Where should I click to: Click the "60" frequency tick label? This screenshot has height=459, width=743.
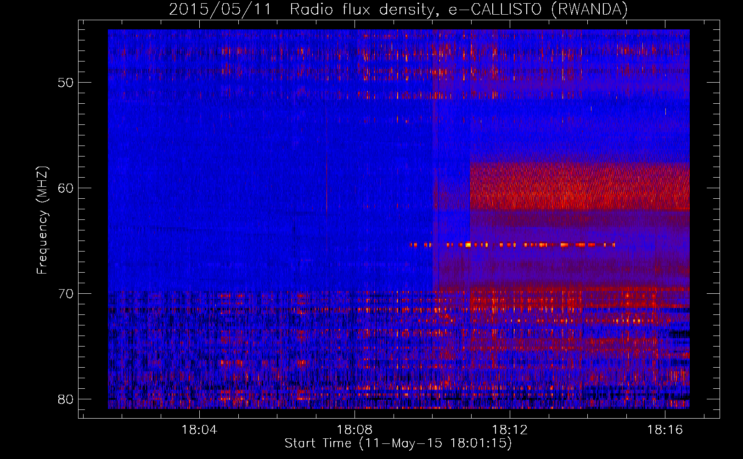(x=66, y=188)
